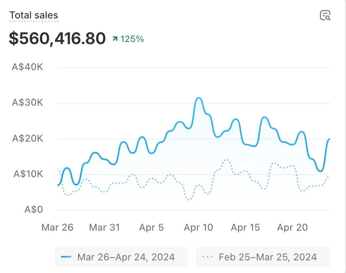The image size is (346, 273).
Task: Click the A$0 y-axis label
Action: coord(34,210)
